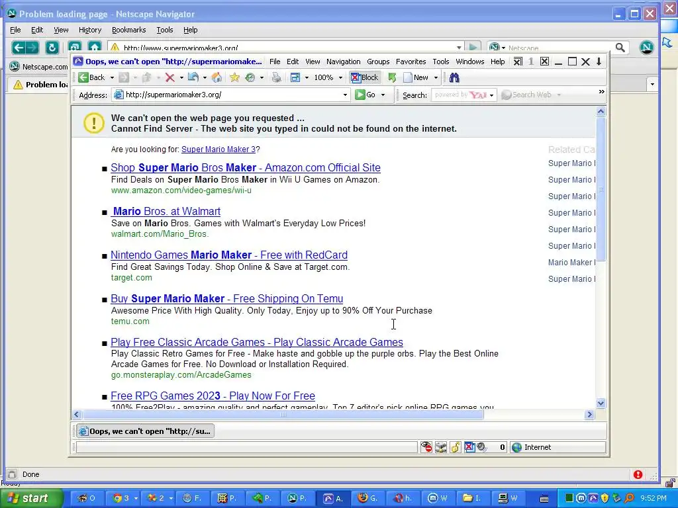The image size is (678, 508).
Task: Expand the zoom 100% dropdown arrow
Action: pyautogui.click(x=340, y=78)
